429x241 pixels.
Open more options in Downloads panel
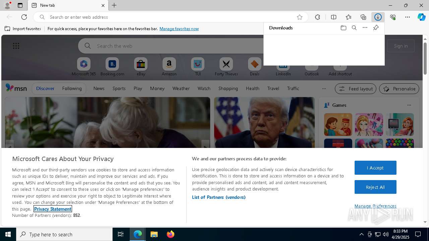(365, 28)
